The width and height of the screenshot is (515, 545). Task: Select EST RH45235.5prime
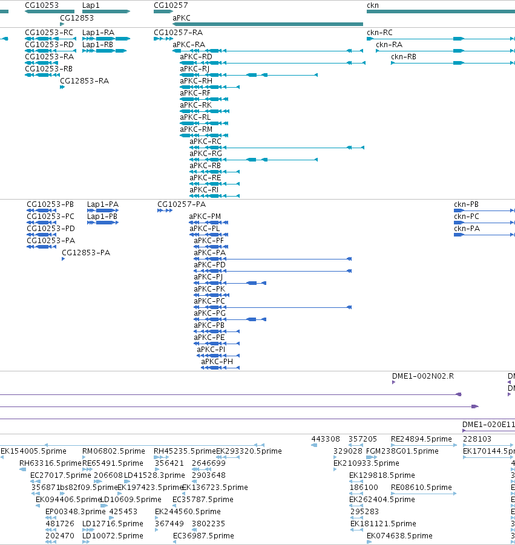pos(185,451)
